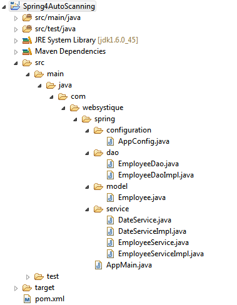The width and height of the screenshot is (237, 305).
Task: Click the model folder icon
Action: coord(98,186)
